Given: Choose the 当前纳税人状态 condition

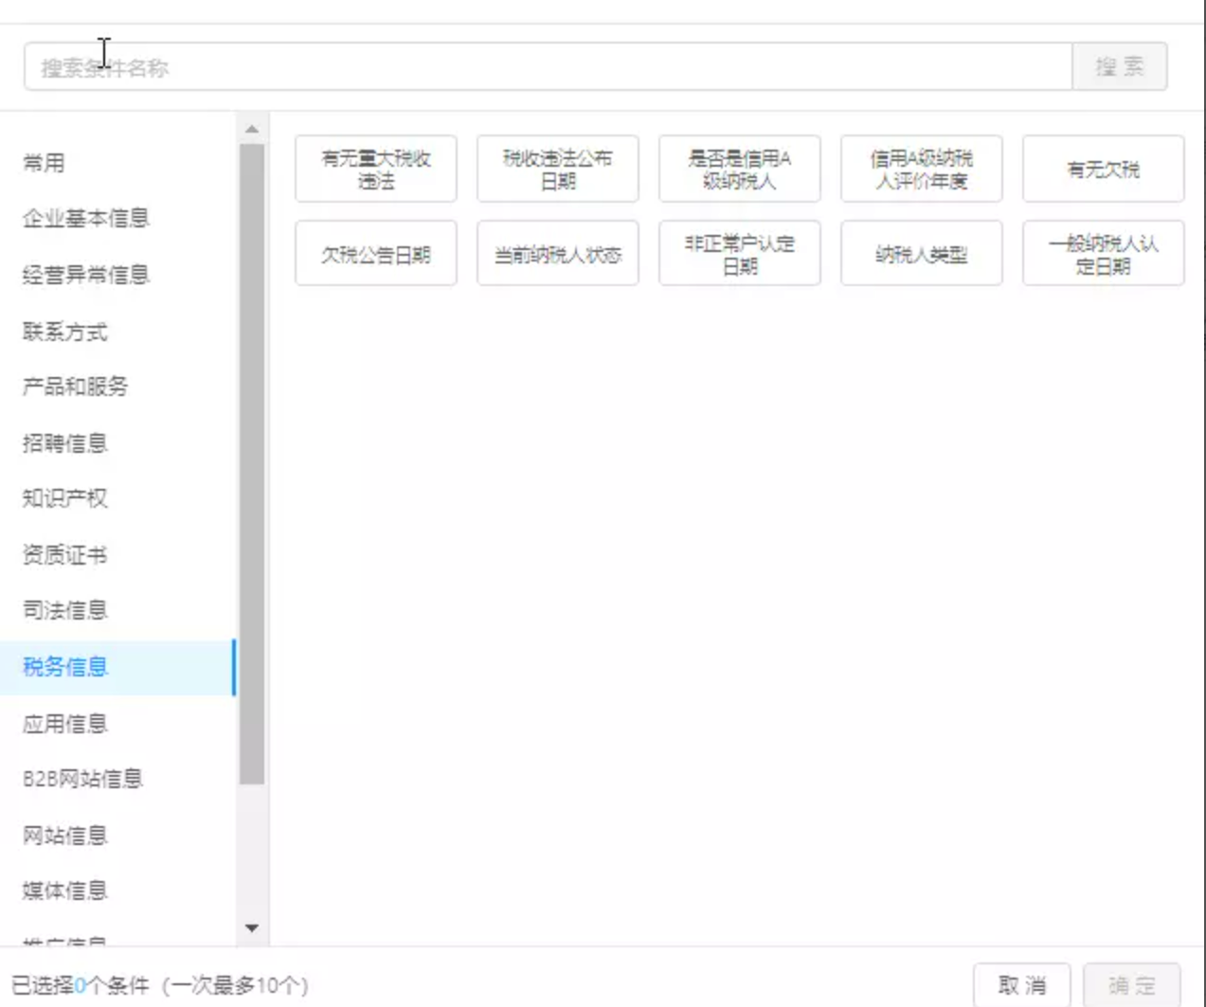Looking at the screenshot, I should tap(558, 254).
